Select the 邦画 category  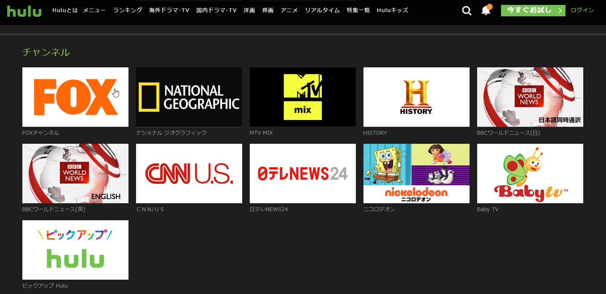(268, 10)
